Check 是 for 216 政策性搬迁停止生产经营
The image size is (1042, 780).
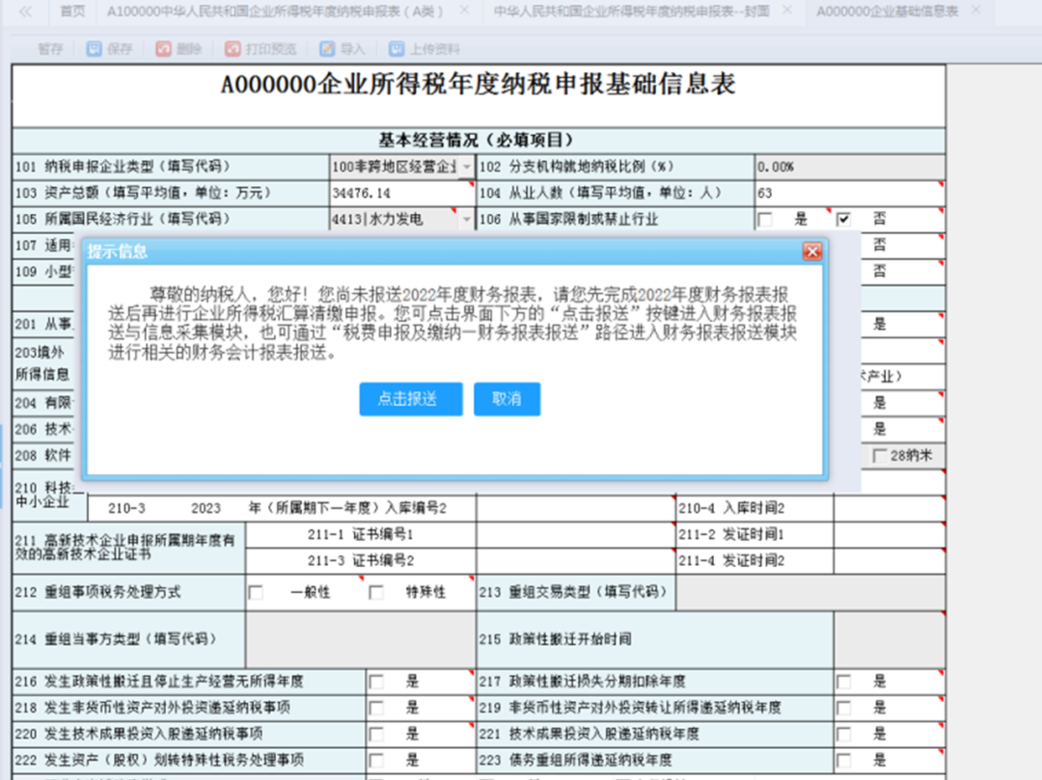pos(377,682)
